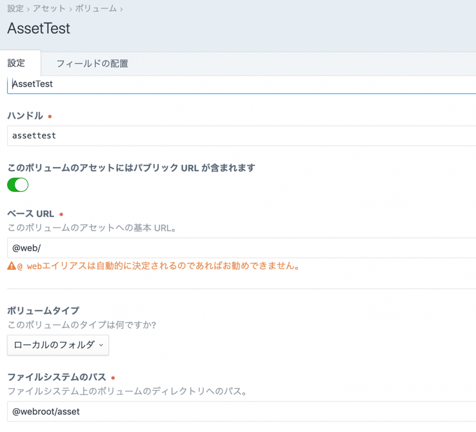Image resolution: width=476 pixels, height=432 pixels.
Task: Switch to the フィールドの配置 tab
Action: tap(92, 64)
